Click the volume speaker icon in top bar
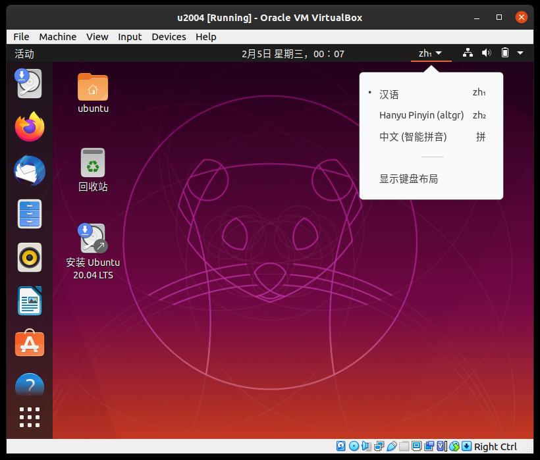The width and height of the screenshot is (540, 460). tap(486, 53)
